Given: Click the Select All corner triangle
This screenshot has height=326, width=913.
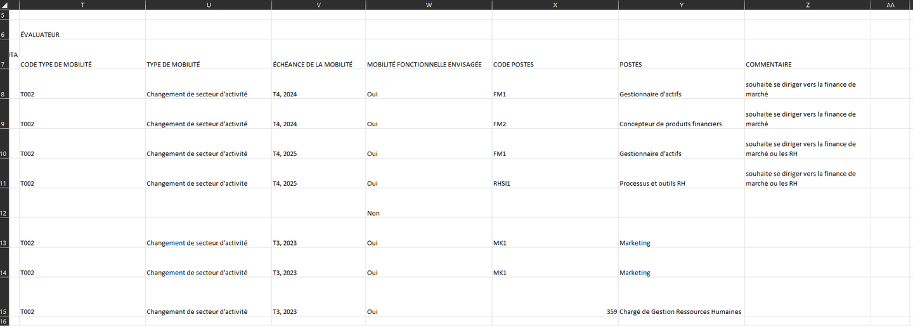Looking at the screenshot, I should pyautogui.click(x=4, y=5).
